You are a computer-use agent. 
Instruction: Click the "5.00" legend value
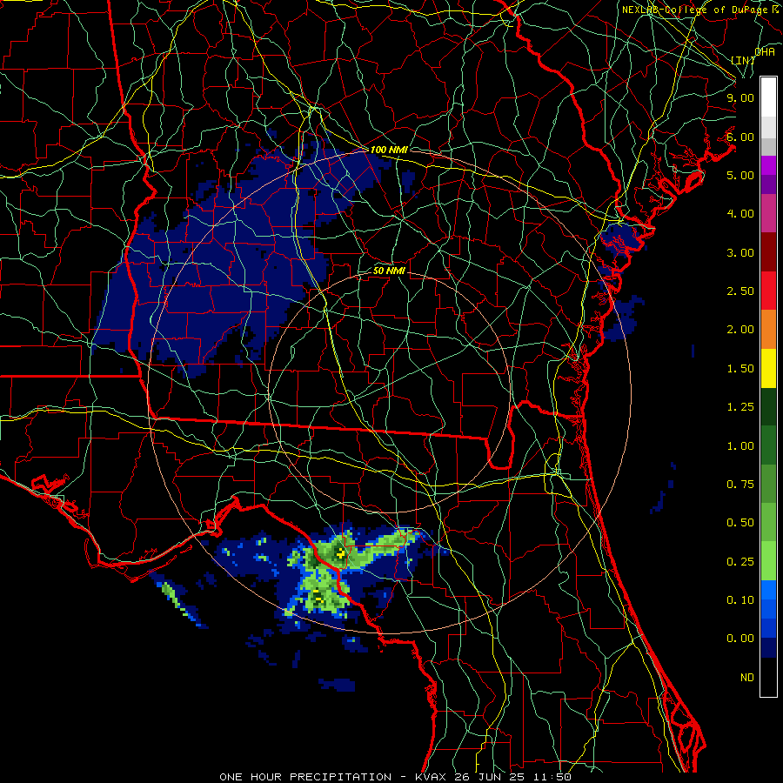[740, 175]
